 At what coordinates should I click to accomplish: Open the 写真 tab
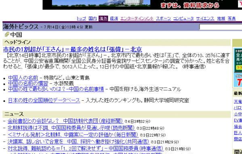(231, 19)
